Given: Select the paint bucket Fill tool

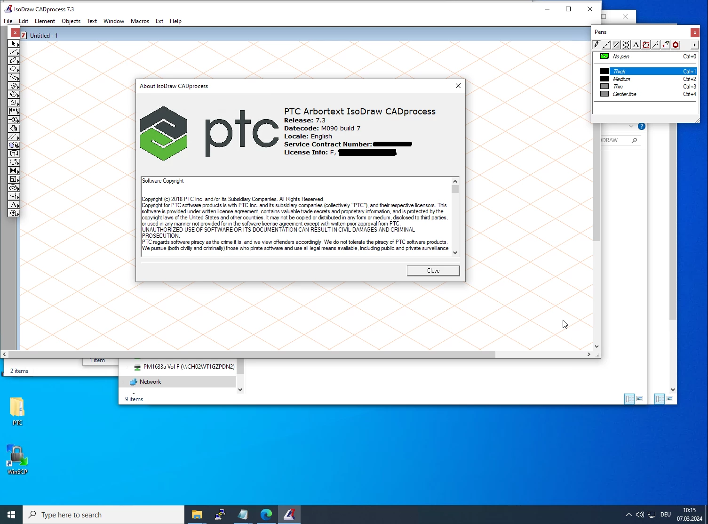Looking at the screenshot, I should click(14, 128).
